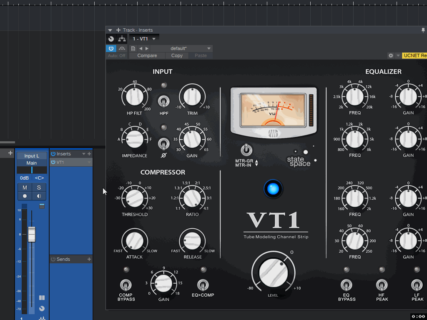Open the Main output selector

tap(32, 163)
